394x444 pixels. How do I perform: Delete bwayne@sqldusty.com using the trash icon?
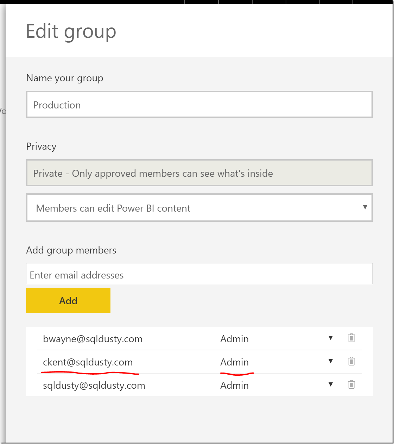pos(351,338)
